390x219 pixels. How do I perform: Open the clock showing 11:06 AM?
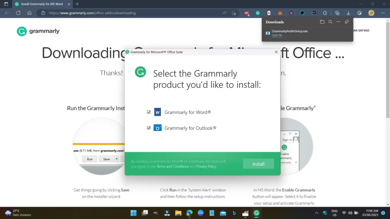click(370, 213)
